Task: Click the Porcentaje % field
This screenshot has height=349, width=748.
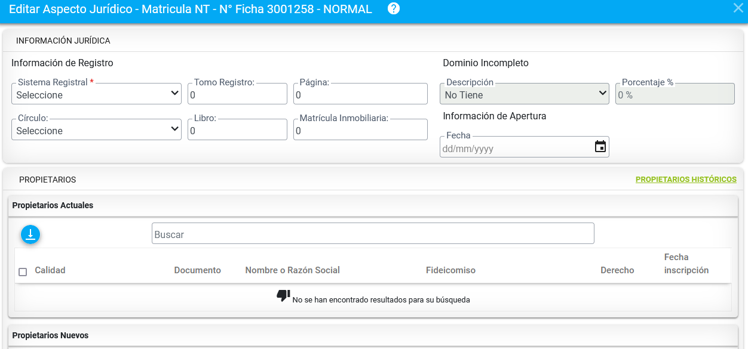Action: (675, 94)
